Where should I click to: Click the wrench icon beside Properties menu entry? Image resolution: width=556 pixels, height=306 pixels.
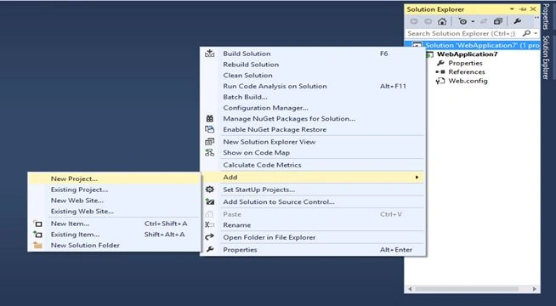pos(210,250)
